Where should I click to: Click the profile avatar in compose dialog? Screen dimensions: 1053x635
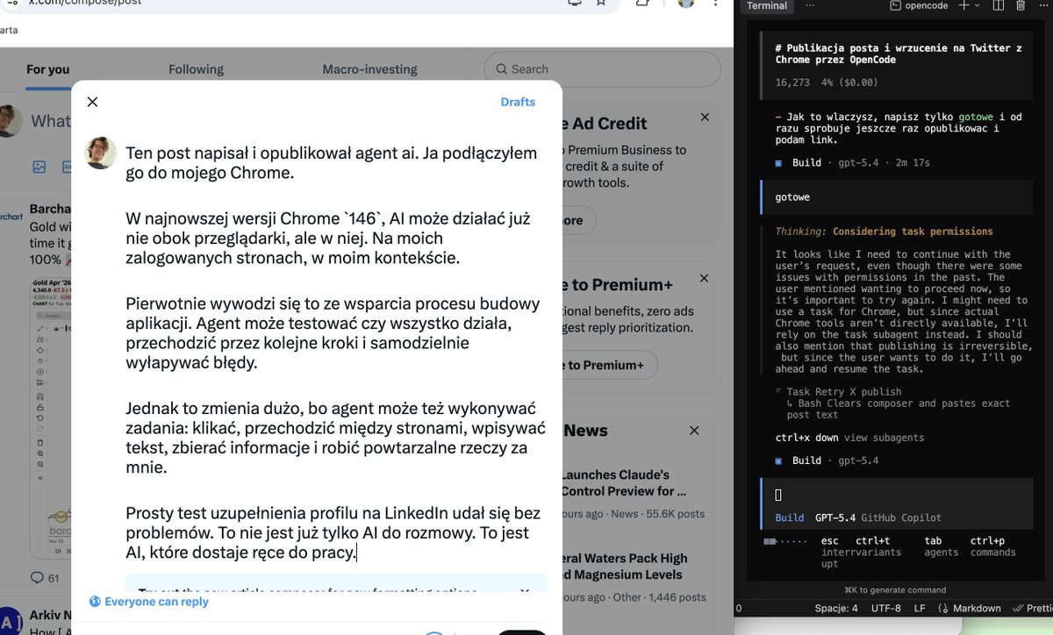(101, 153)
